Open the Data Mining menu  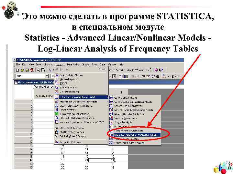coord(73,64)
